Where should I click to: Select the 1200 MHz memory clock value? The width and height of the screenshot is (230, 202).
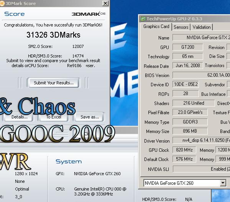(x=223, y=150)
